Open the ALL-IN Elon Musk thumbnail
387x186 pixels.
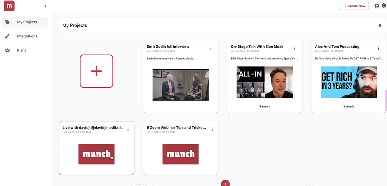[x=265, y=82]
